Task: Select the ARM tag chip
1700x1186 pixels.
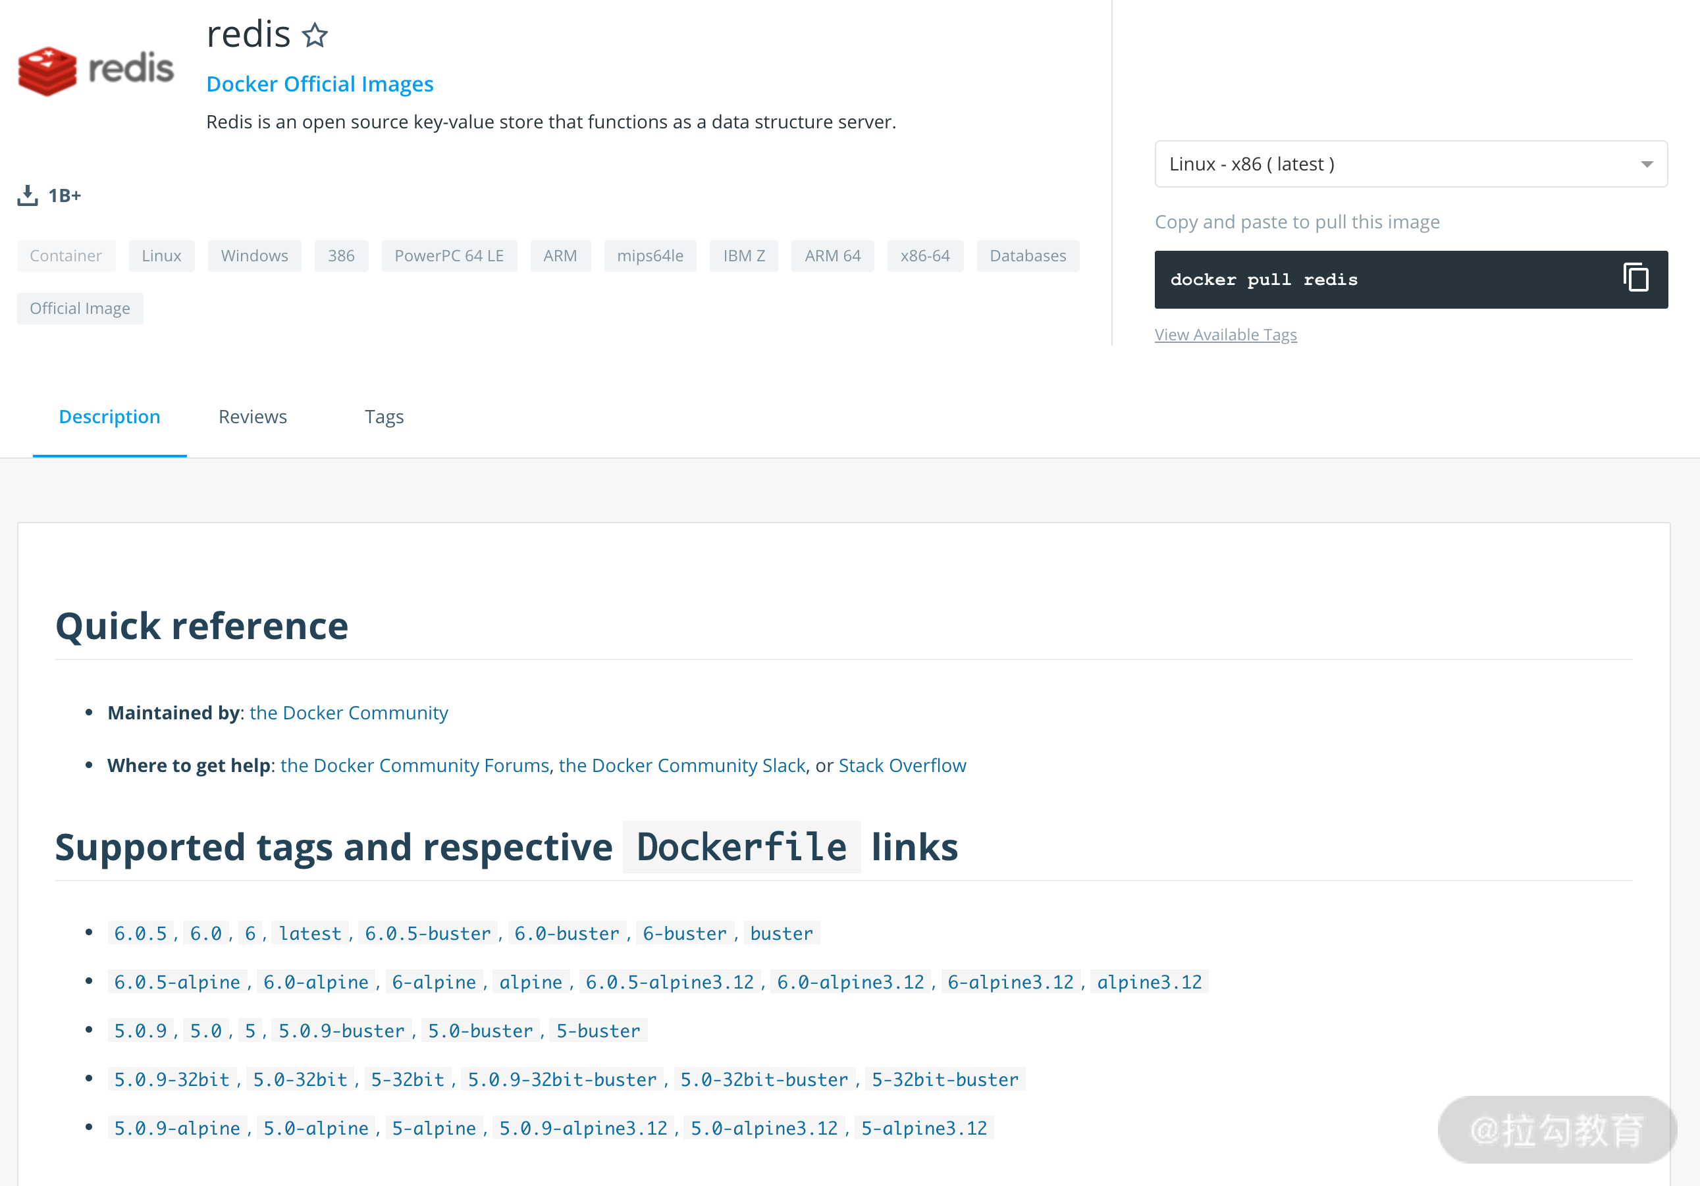Action: click(560, 255)
